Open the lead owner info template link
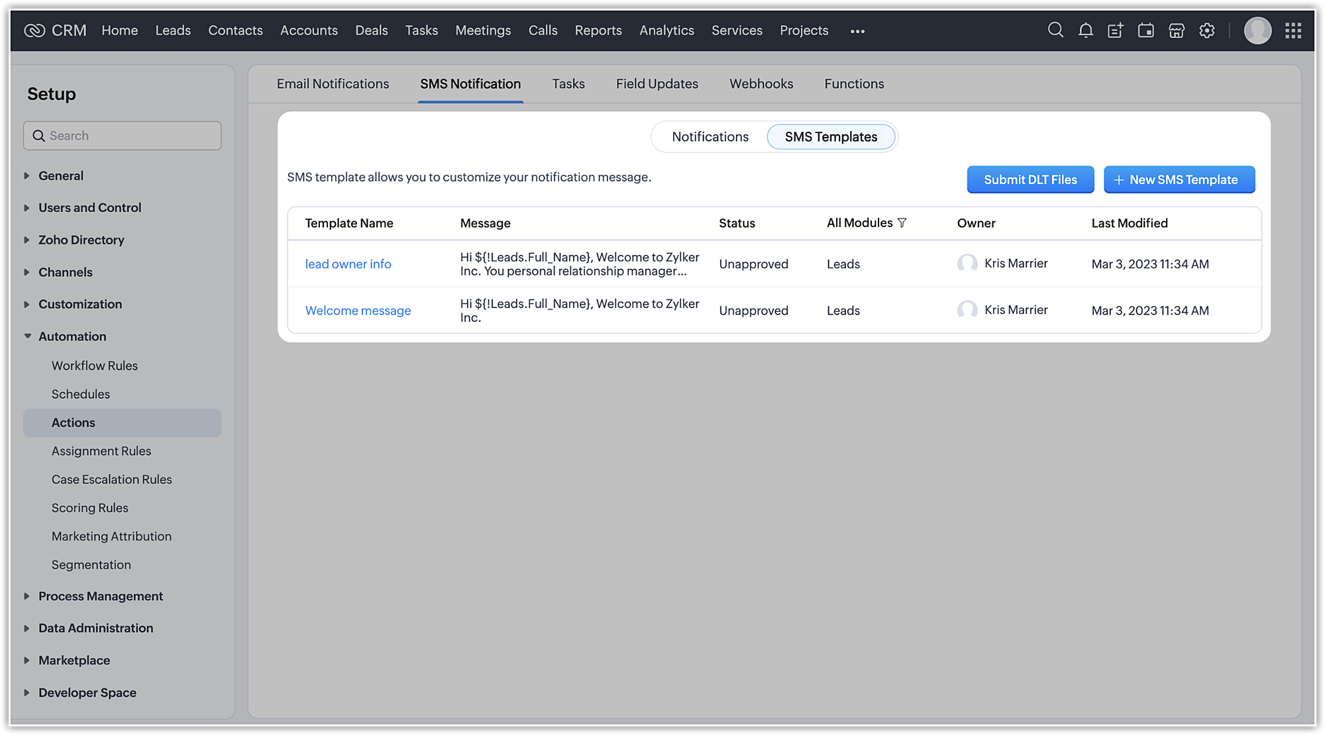The height and width of the screenshot is (735, 1325). click(348, 264)
